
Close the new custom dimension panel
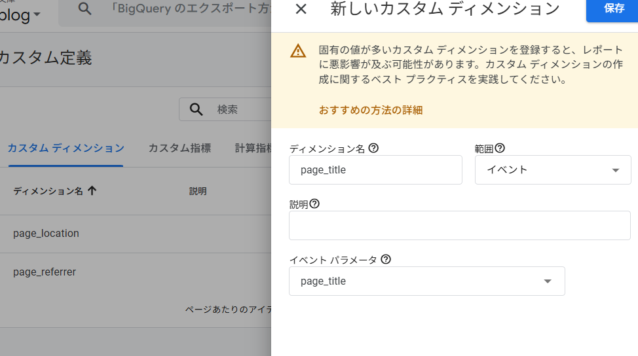[301, 9]
